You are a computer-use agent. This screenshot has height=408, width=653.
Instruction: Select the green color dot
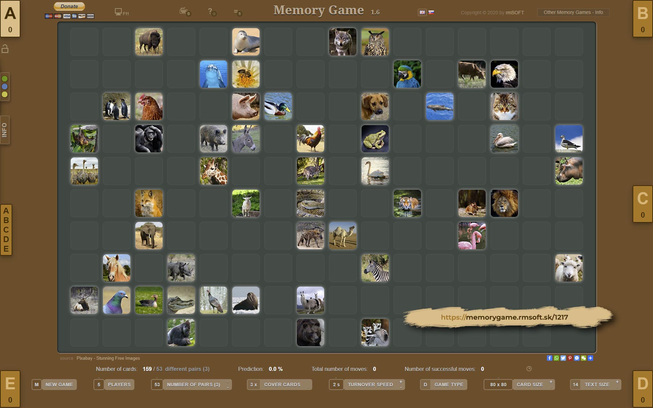5,79
